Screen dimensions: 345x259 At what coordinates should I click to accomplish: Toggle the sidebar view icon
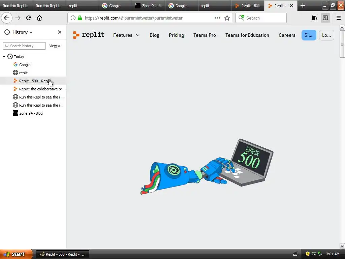(x=325, y=18)
